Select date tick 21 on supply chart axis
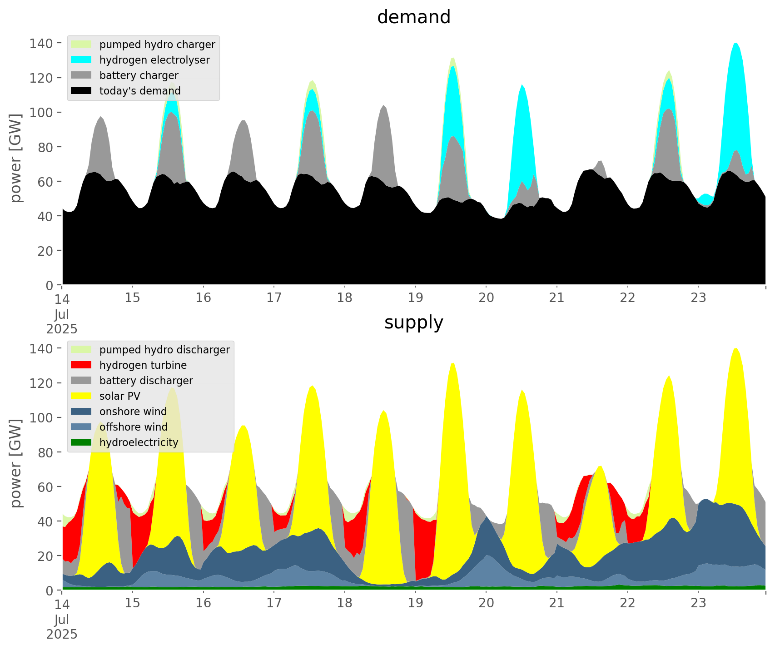 [556, 603]
